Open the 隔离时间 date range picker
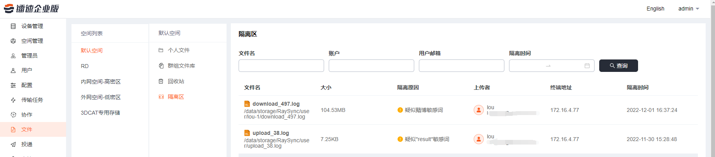This screenshot has height=157, width=715. pos(551,66)
